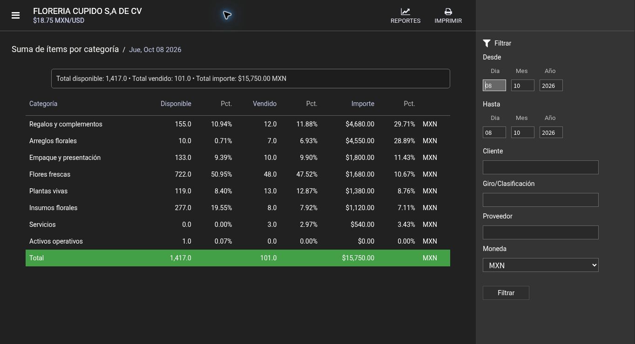The width and height of the screenshot is (635, 344).
Task: Click the Vendido column header
Action: coord(264,104)
